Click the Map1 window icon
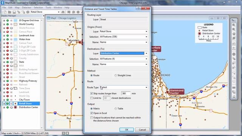This screenshot has height=136, width=242. [x=48, y=18]
